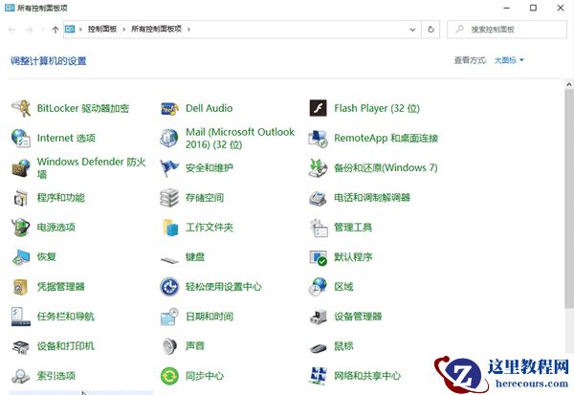The width and height of the screenshot is (574, 395).
Task: Open the BitLocker 驱动器加密 icon
Action: (21, 108)
